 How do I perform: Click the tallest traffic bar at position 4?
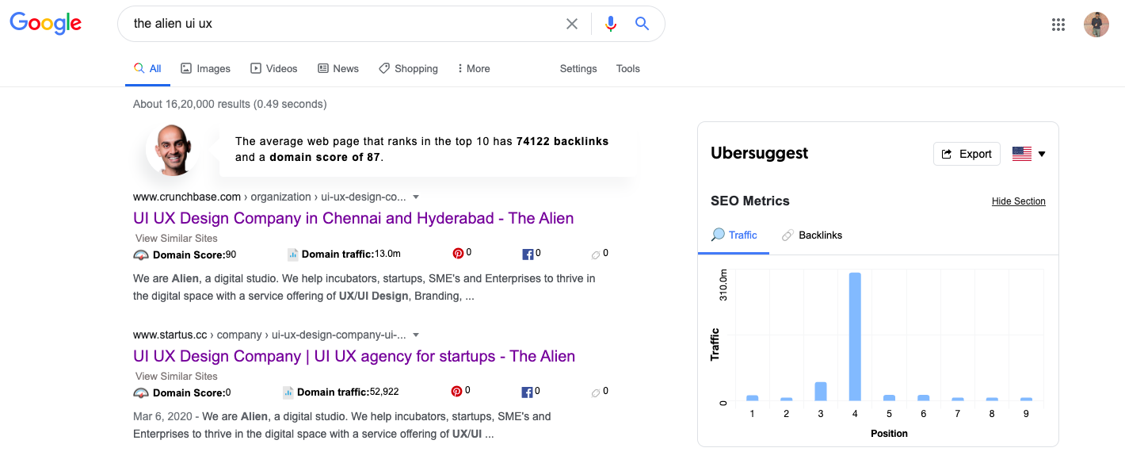pos(854,337)
